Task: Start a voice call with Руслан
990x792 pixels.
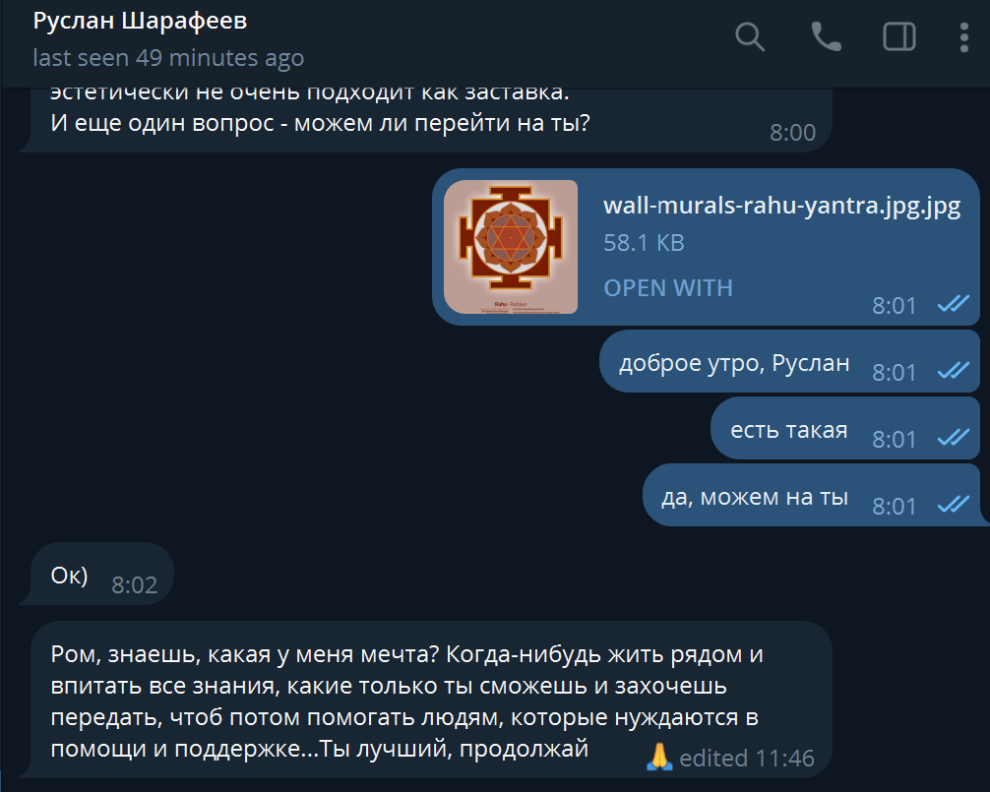Action: point(826,36)
